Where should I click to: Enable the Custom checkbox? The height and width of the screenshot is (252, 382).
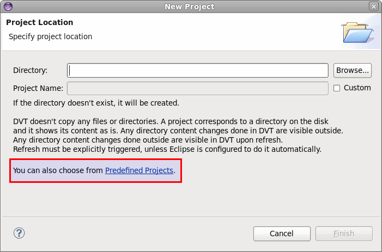337,88
